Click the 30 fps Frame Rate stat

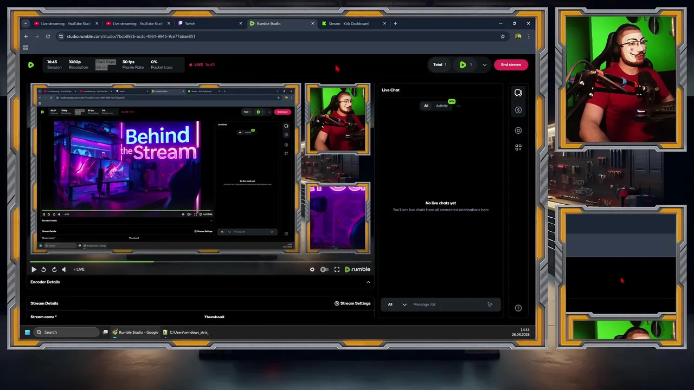(x=133, y=64)
